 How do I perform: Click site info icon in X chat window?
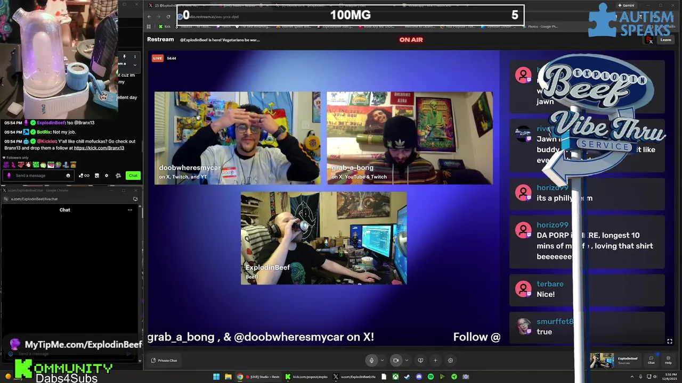coord(5,199)
